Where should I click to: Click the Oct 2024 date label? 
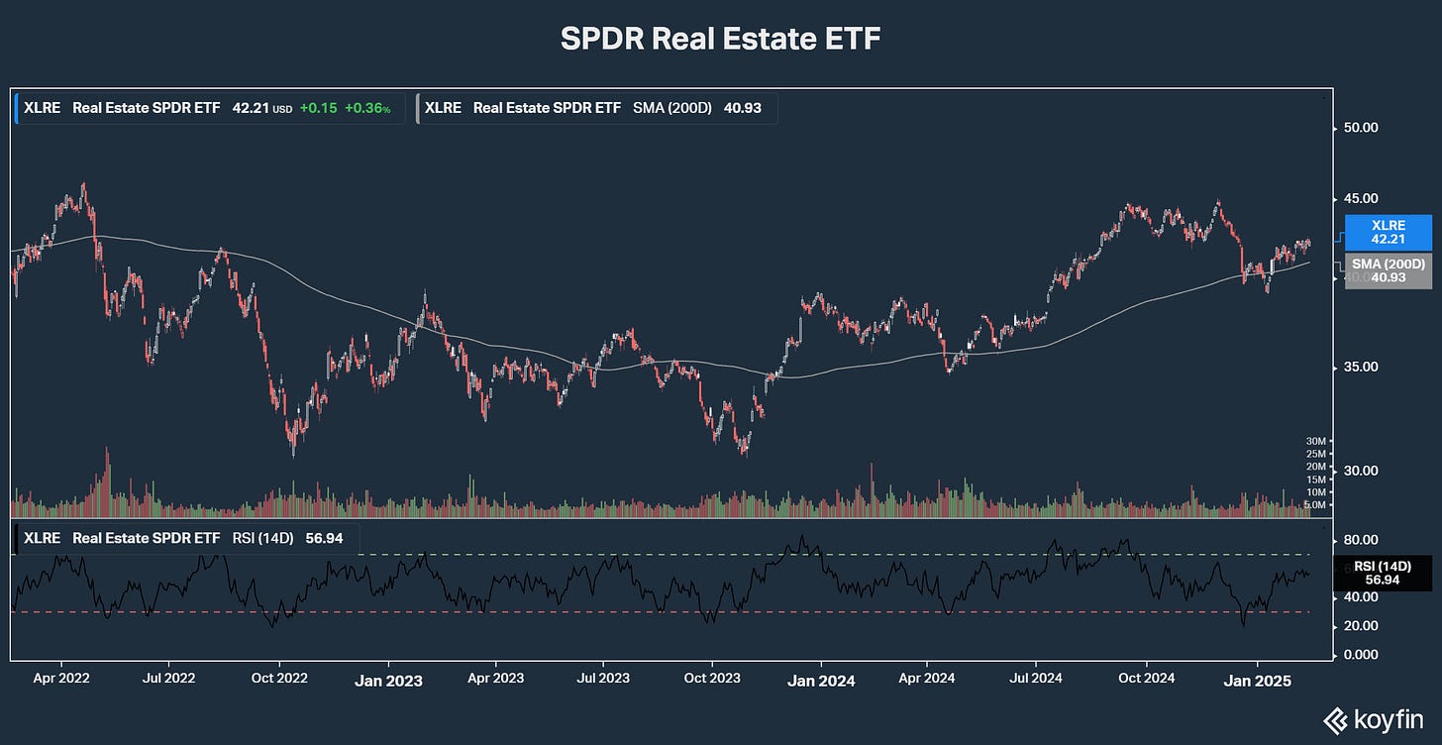(1146, 680)
